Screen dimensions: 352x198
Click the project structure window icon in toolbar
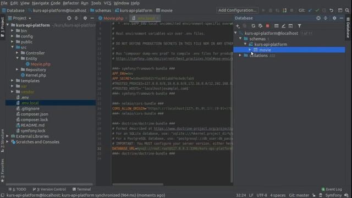[x=340, y=10]
